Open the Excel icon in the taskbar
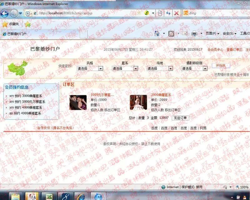The image size is (250, 200). click(x=49, y=196)
